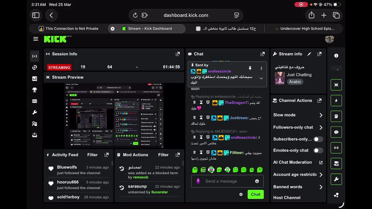Click the lightning bolt icon in right toolbar

[336, 101]
